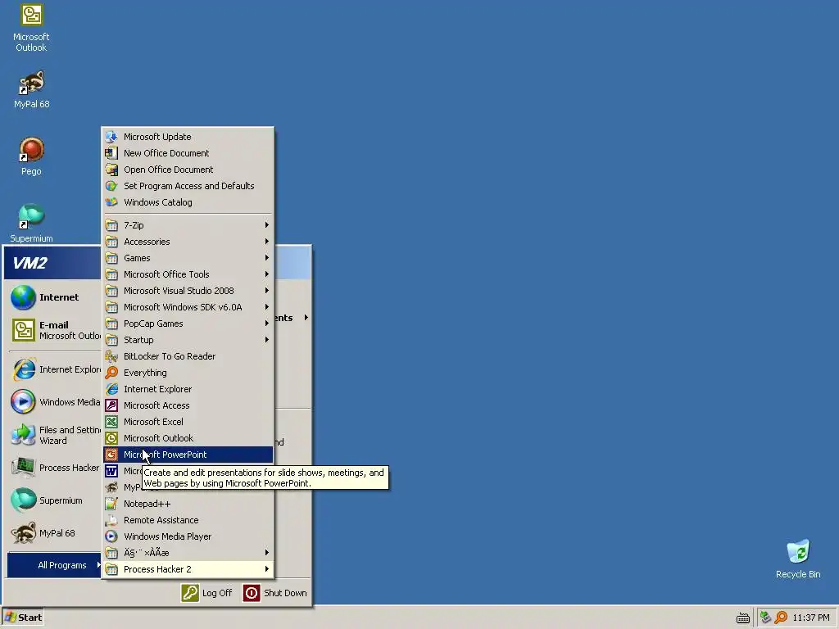839x629 pixels.
Task: Click the Microsoft Outlook icon in programs list
Action: (x=111, y=438)
